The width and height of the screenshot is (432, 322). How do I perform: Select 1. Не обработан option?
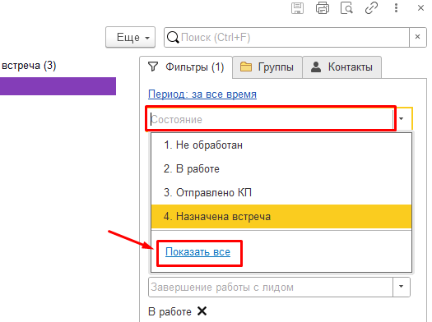[x=281, y=145]
